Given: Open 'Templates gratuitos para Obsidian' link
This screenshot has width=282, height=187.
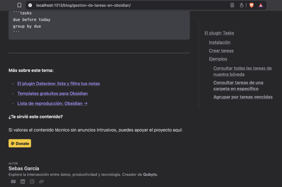Looking at the screenshot, I should click(53, 93).
